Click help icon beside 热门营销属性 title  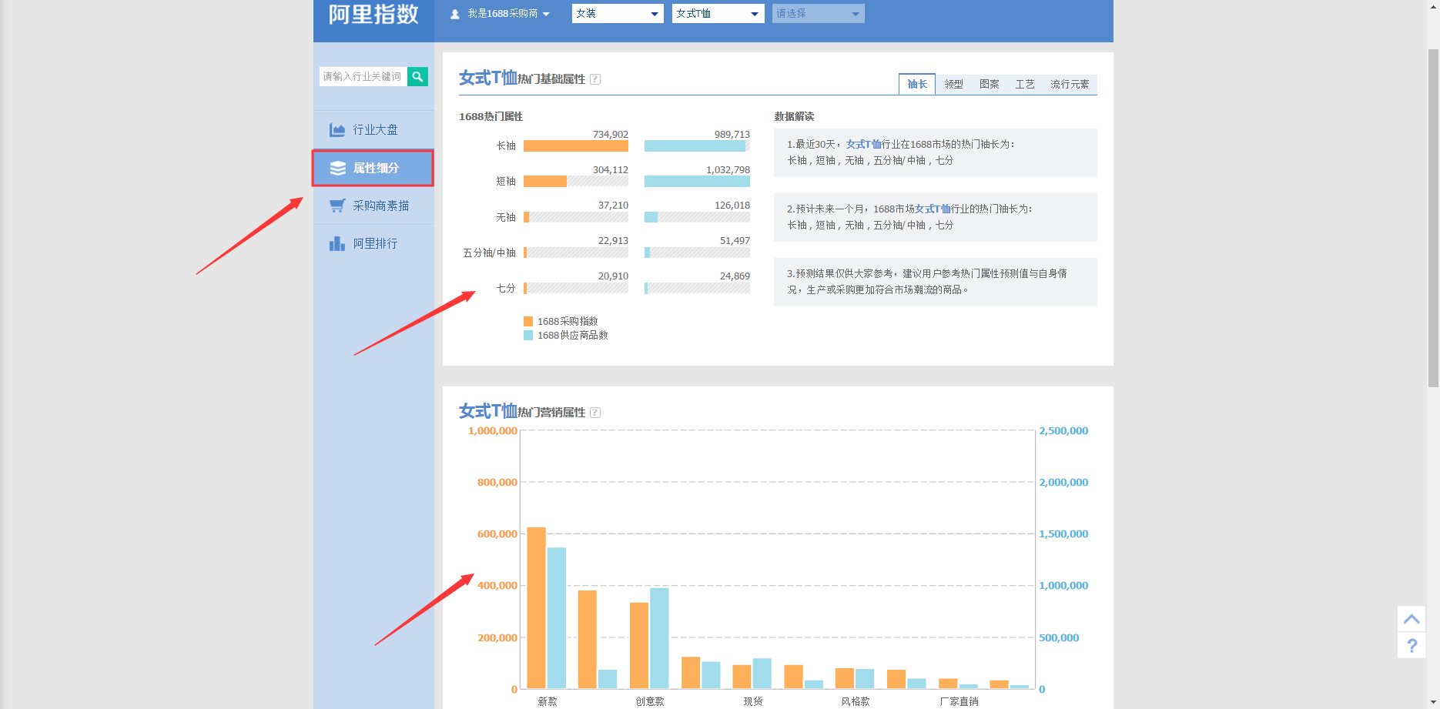[x=595, y=413]
